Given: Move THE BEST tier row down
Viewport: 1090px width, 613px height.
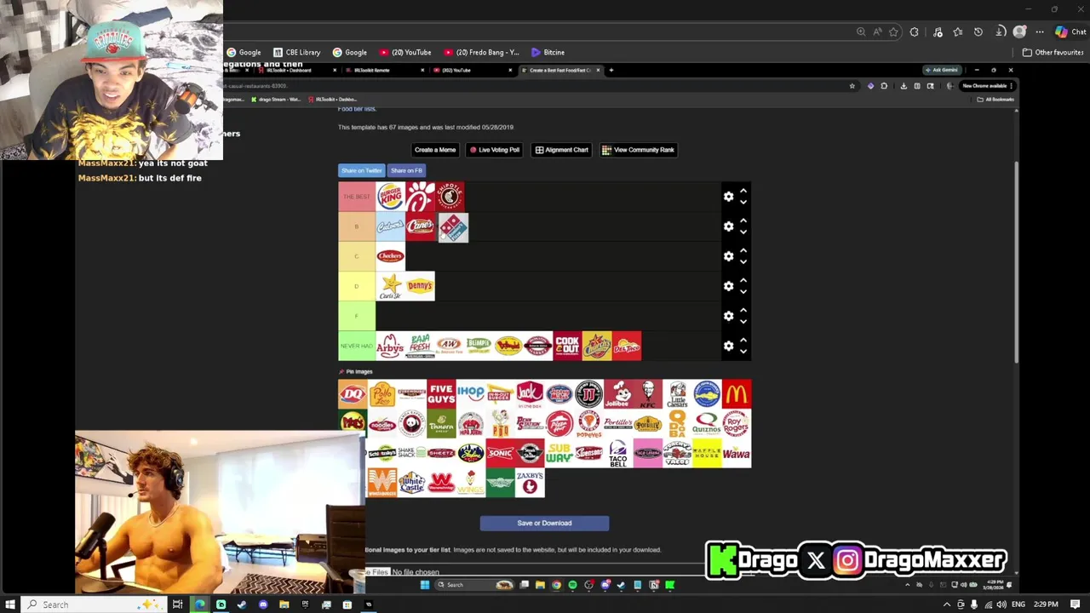Looking at the screenshot, I should coord(743,203).
